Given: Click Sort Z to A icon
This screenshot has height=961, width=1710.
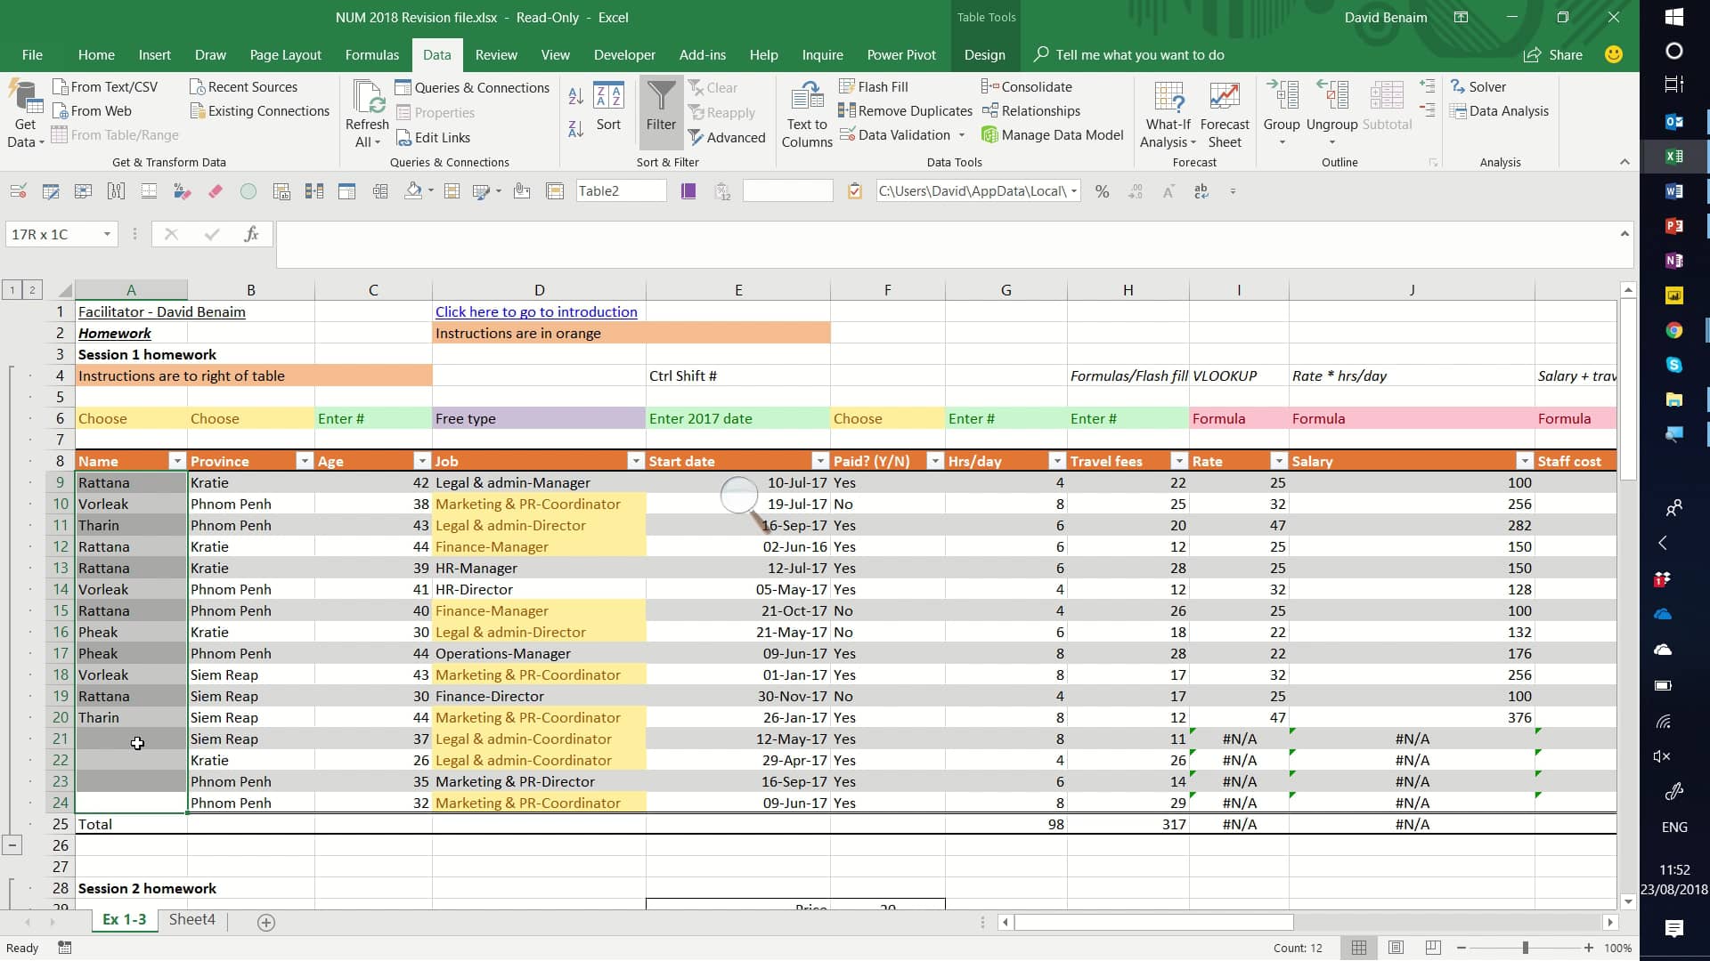Looking at the screenshot, I should (x=576, y=128).
